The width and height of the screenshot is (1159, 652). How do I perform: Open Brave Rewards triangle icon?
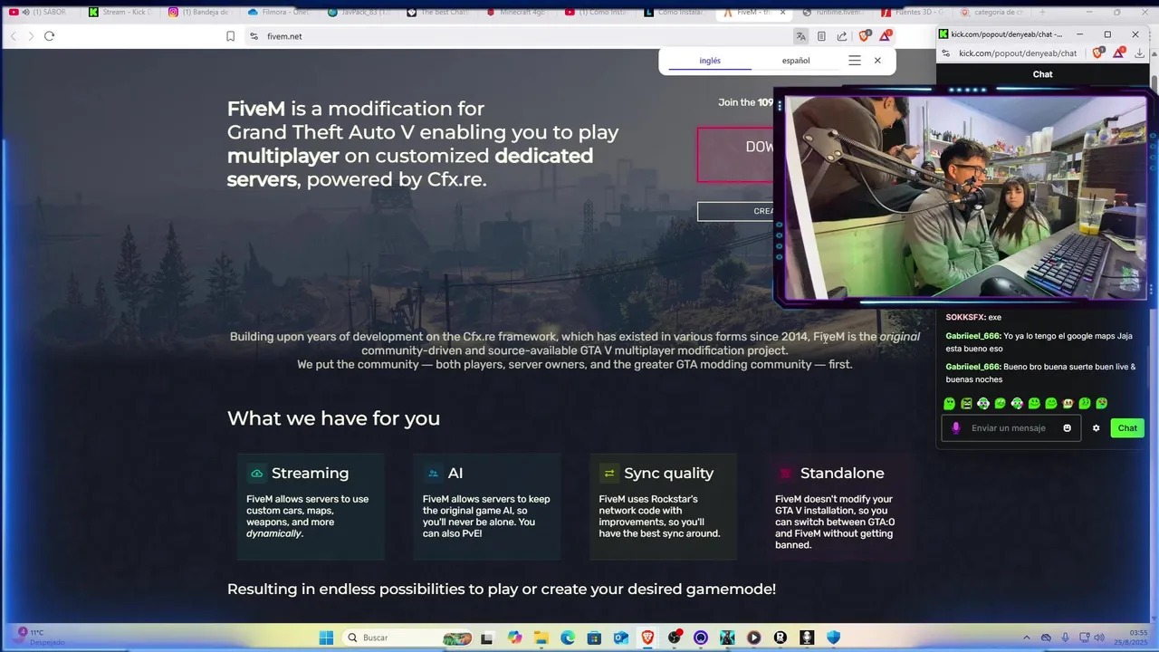886,36
